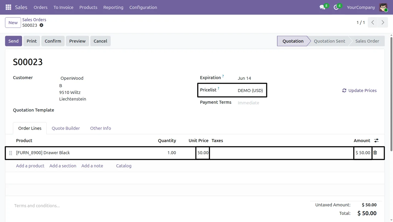Open the activities clock icon
The image size is (393, 222).
(336, 7)
